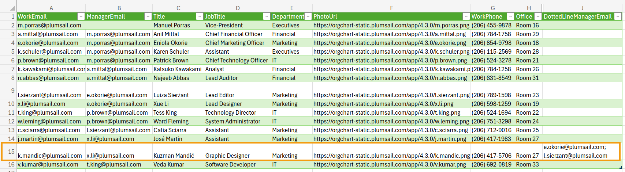Image resolution: width=625 pixels, height=172 pixels.
Task: Select the Veda Kumar cell
Action: pos(178,164)
